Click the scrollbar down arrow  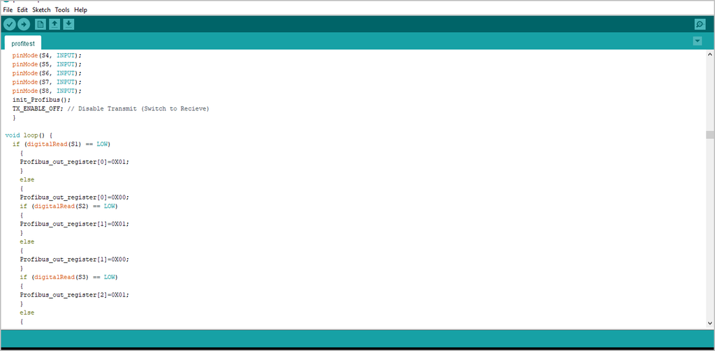coord(710,322)
